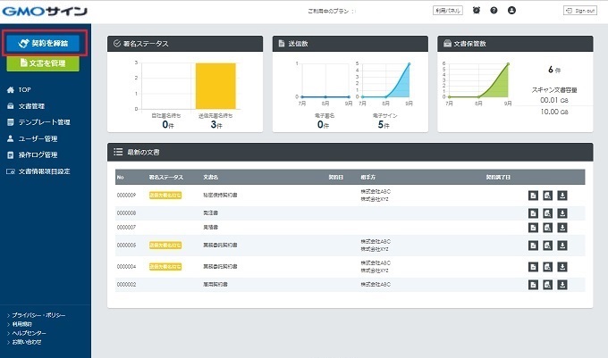
Task: Open view details icon for document 0000004
Action: coord(532,266)
